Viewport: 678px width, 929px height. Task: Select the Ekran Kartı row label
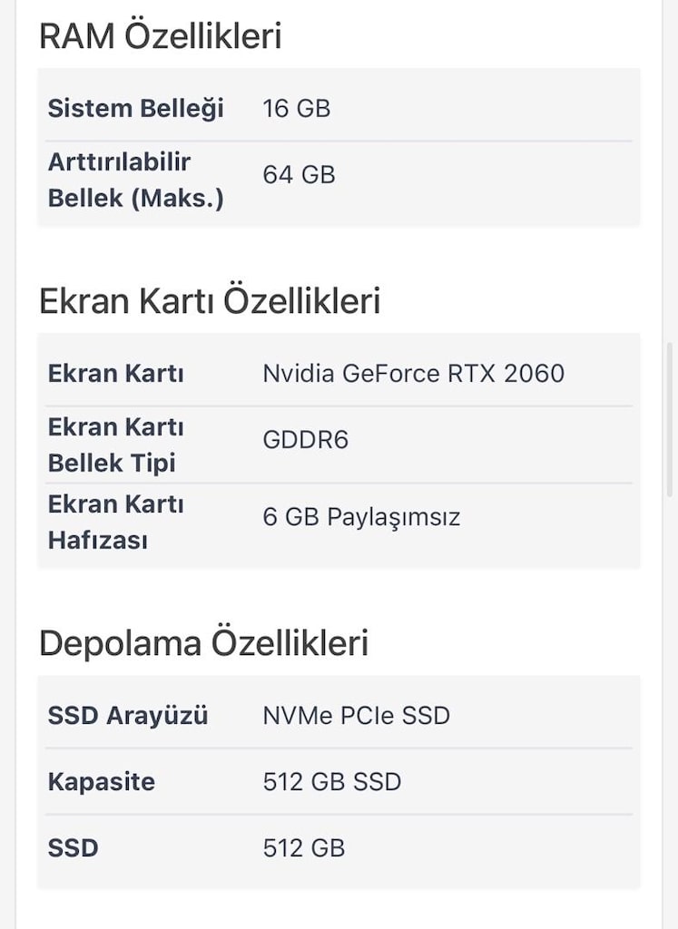click(x=115, y=374)
